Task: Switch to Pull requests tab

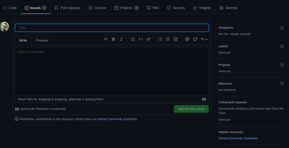Action: 67,8
